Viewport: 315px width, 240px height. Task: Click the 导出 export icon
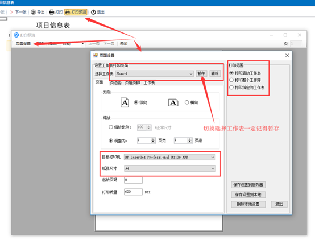click(x=34, y=12)
